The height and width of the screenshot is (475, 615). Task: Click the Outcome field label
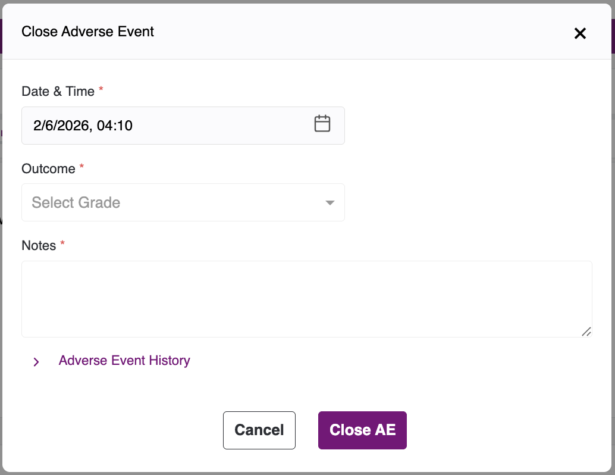pos(48,169)
